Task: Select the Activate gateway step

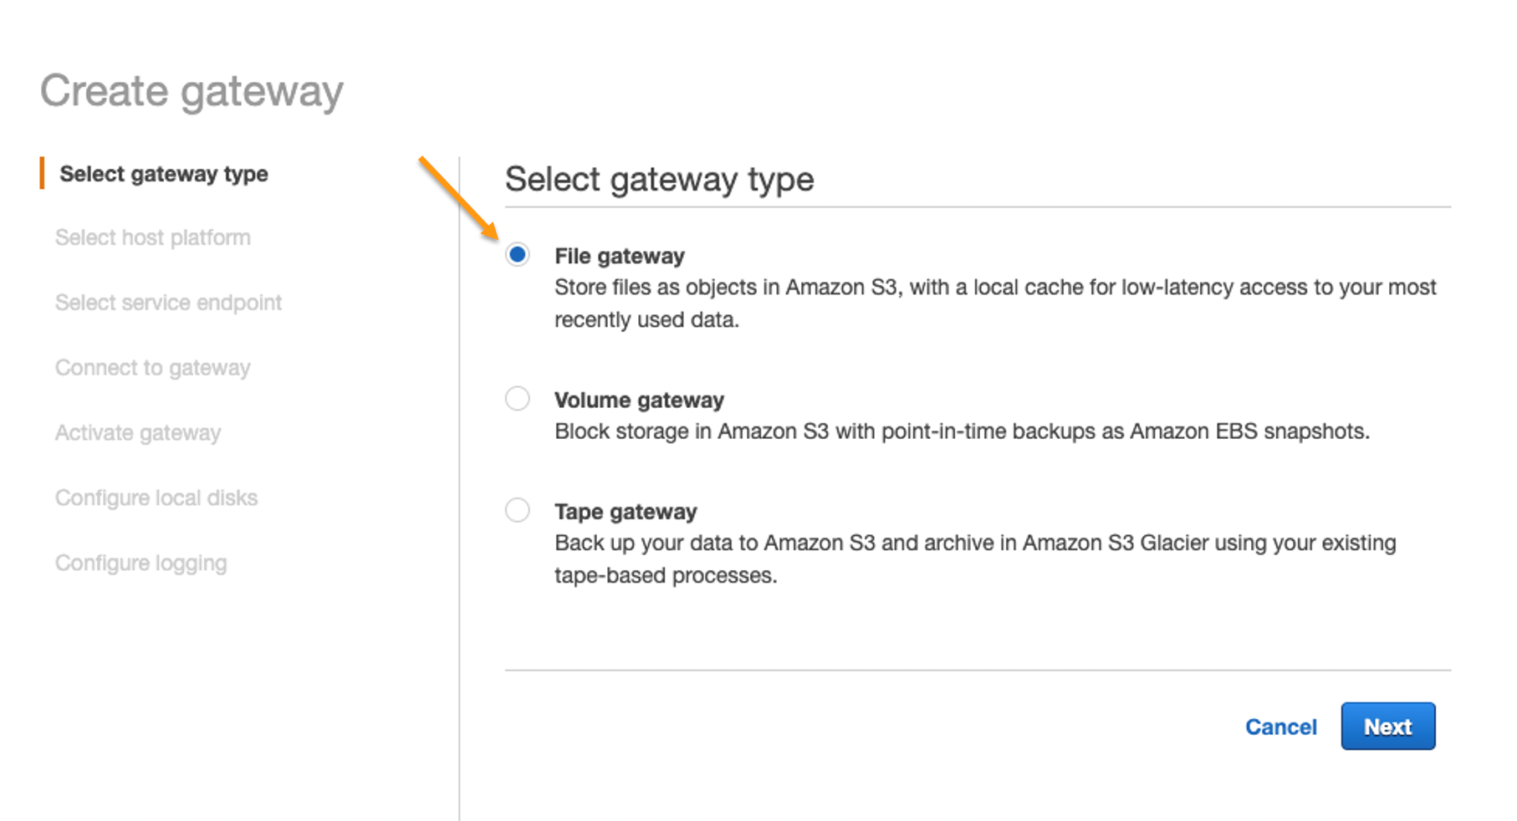Action: click(x=138, y=432)
